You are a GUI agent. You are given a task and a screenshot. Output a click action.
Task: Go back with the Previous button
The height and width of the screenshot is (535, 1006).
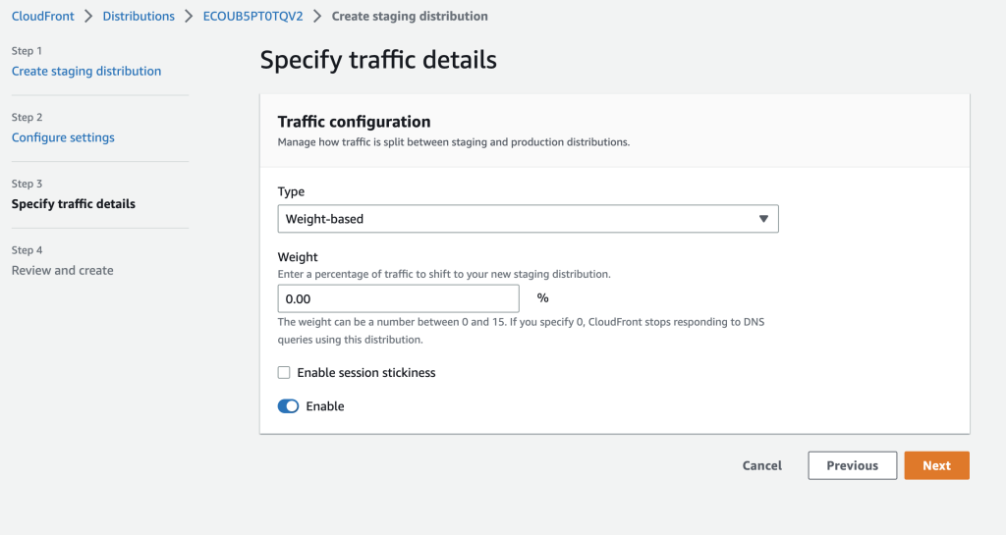[x=852, y=465]
